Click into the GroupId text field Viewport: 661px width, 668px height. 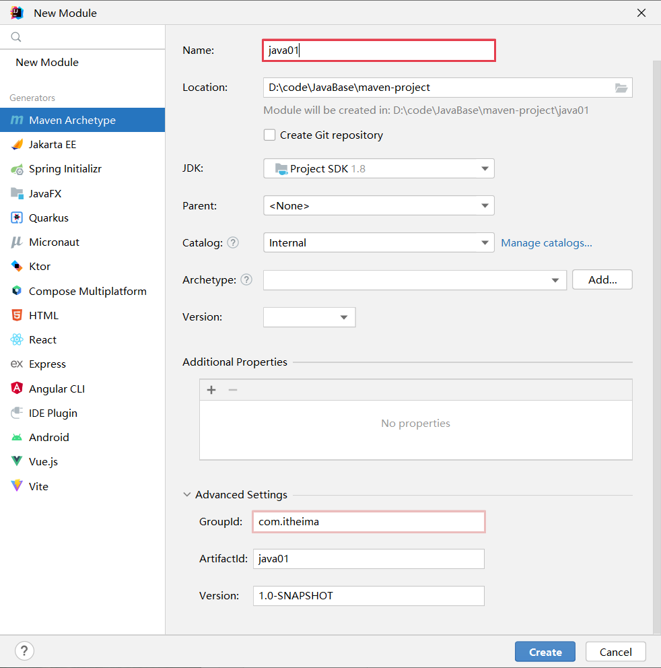(368, 522)
